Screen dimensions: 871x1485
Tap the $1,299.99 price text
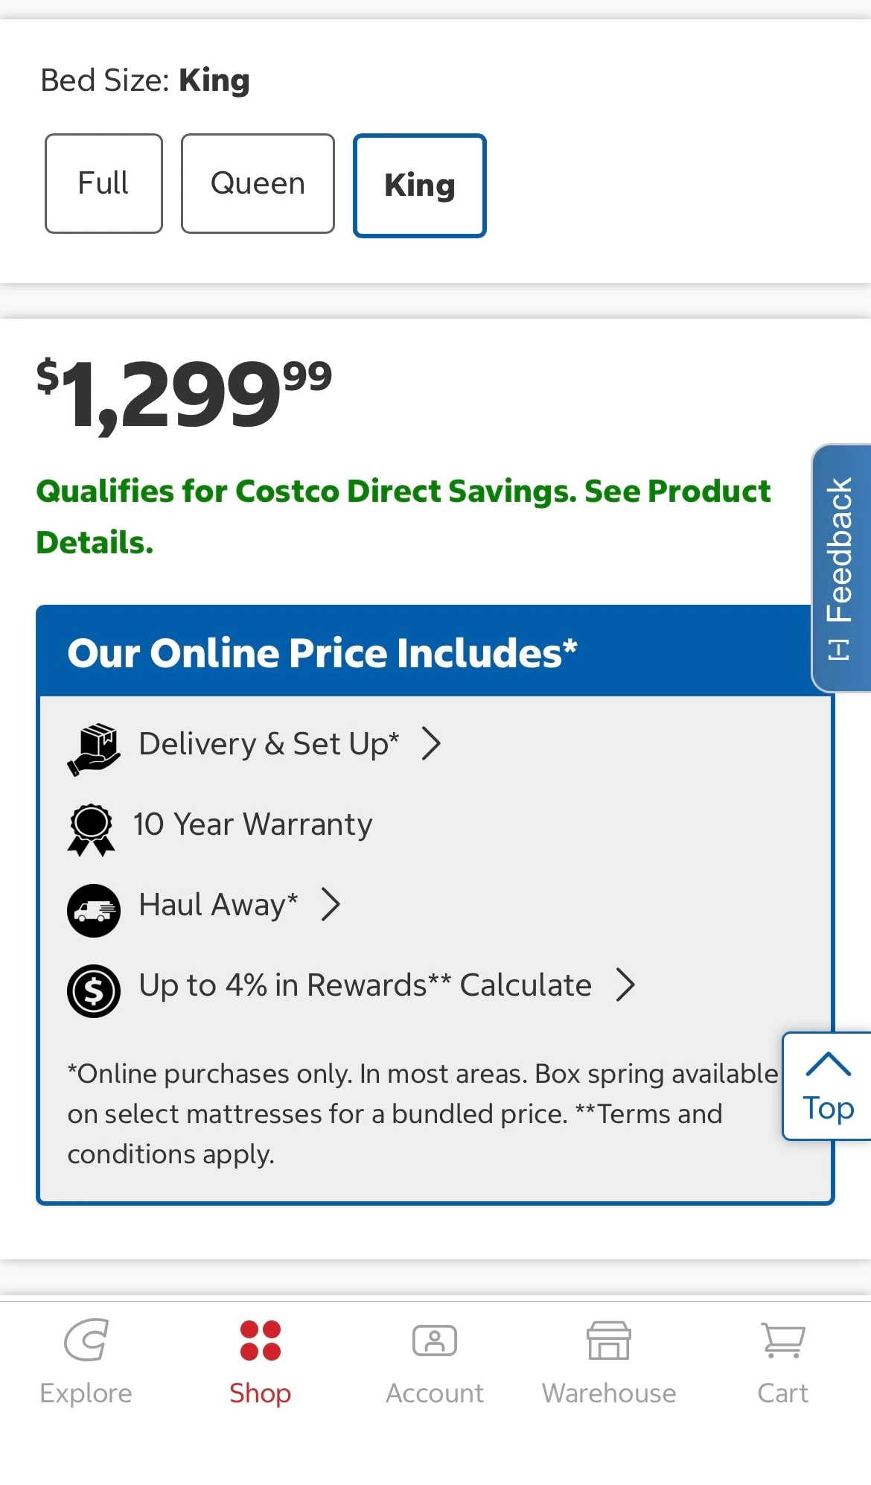184,393
